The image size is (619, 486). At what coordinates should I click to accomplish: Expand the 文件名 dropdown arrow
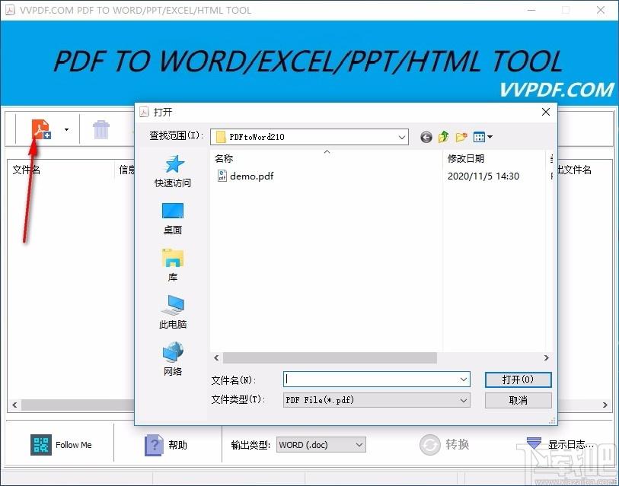point(464,379)
